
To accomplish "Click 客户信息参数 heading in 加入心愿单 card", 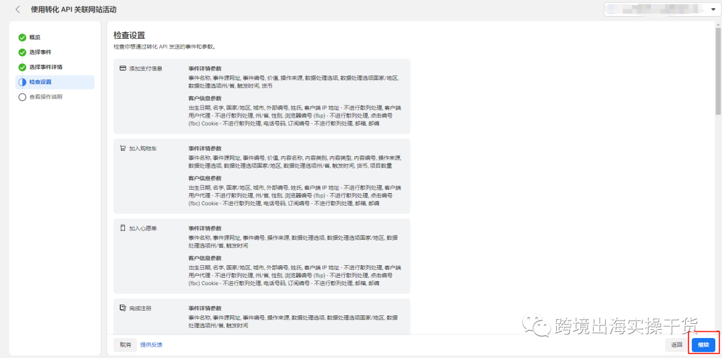I will 205,258.
